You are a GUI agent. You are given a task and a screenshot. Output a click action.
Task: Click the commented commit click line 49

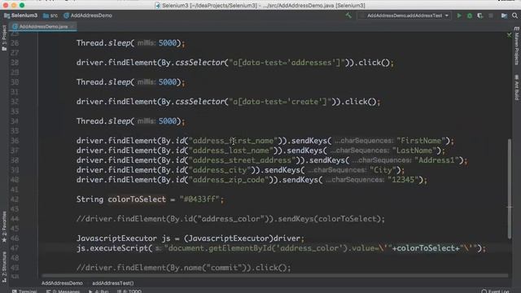[183, 268]
